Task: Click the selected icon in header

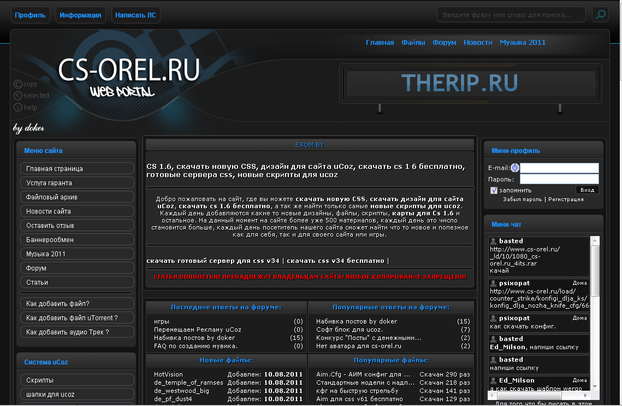Action: [18, 96]
